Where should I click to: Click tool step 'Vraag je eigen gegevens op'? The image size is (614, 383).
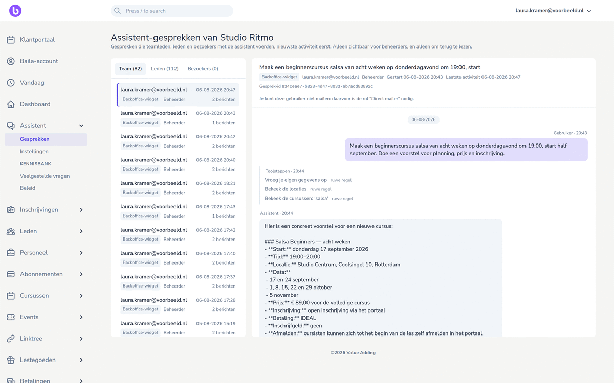click(296, 180)
